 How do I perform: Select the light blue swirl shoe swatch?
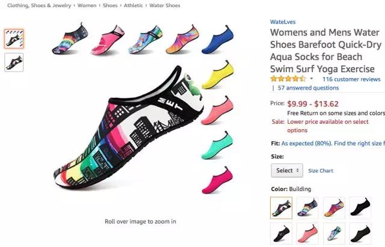(334, 233)
